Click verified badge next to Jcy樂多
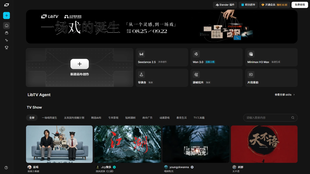This screenshot has height=174, width=310. [x=114, y=167]
